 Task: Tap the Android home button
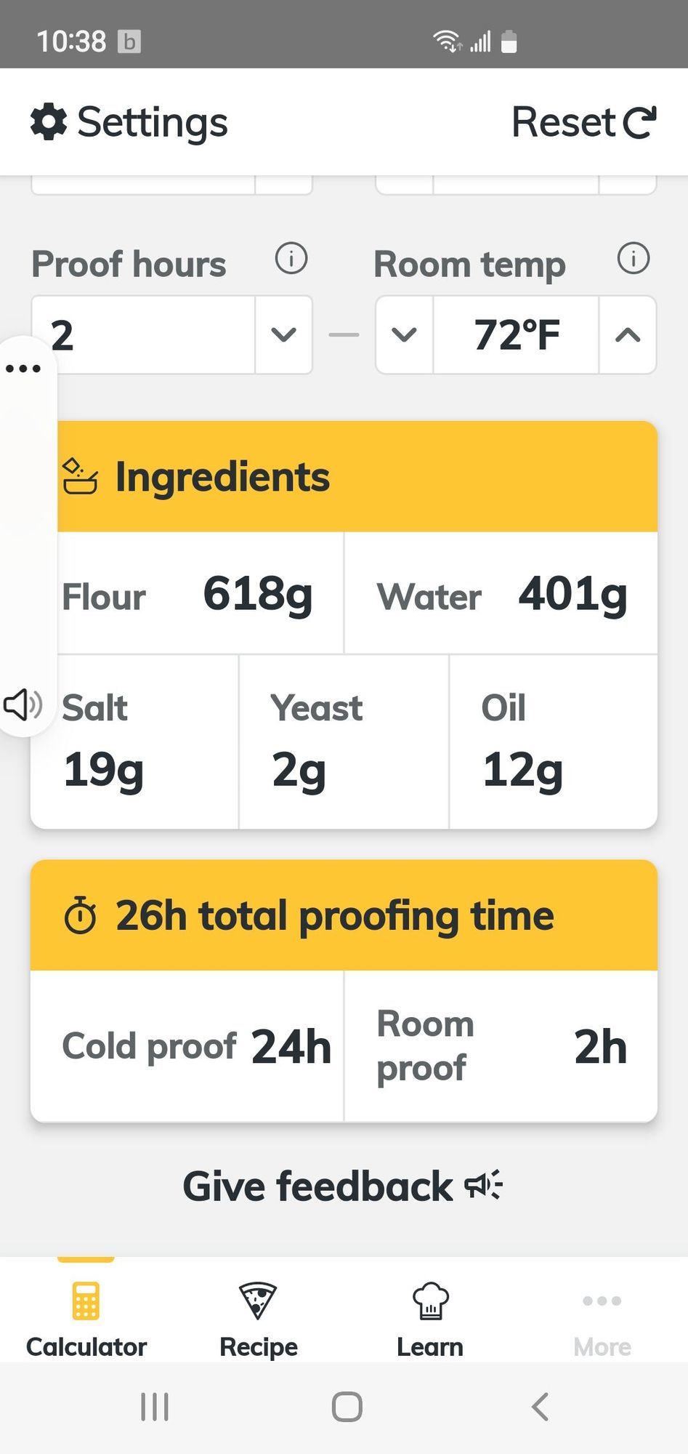347,1407
